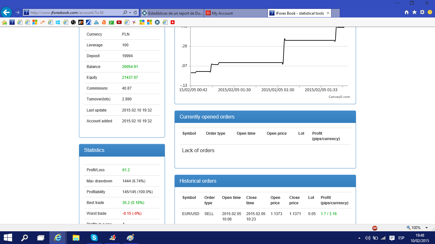This screenshot has width=435, height=244.
Task: Show hidden system tray icons
Action: coord(360,238)
